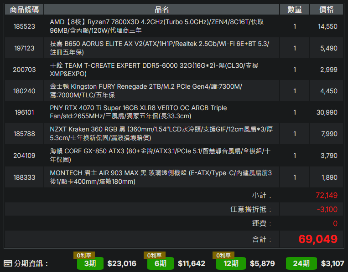
Task: Click the price 1,890
Action: (329, 177)
